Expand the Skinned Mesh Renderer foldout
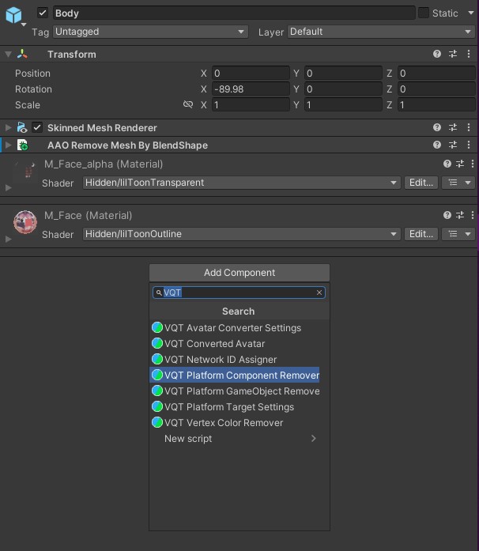 (x=8, y=127)
